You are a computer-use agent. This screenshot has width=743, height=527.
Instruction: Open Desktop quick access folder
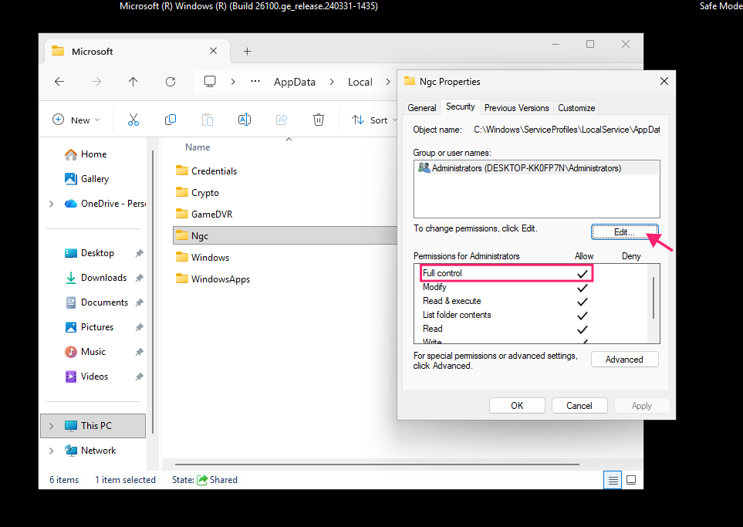tap(89, 253)
